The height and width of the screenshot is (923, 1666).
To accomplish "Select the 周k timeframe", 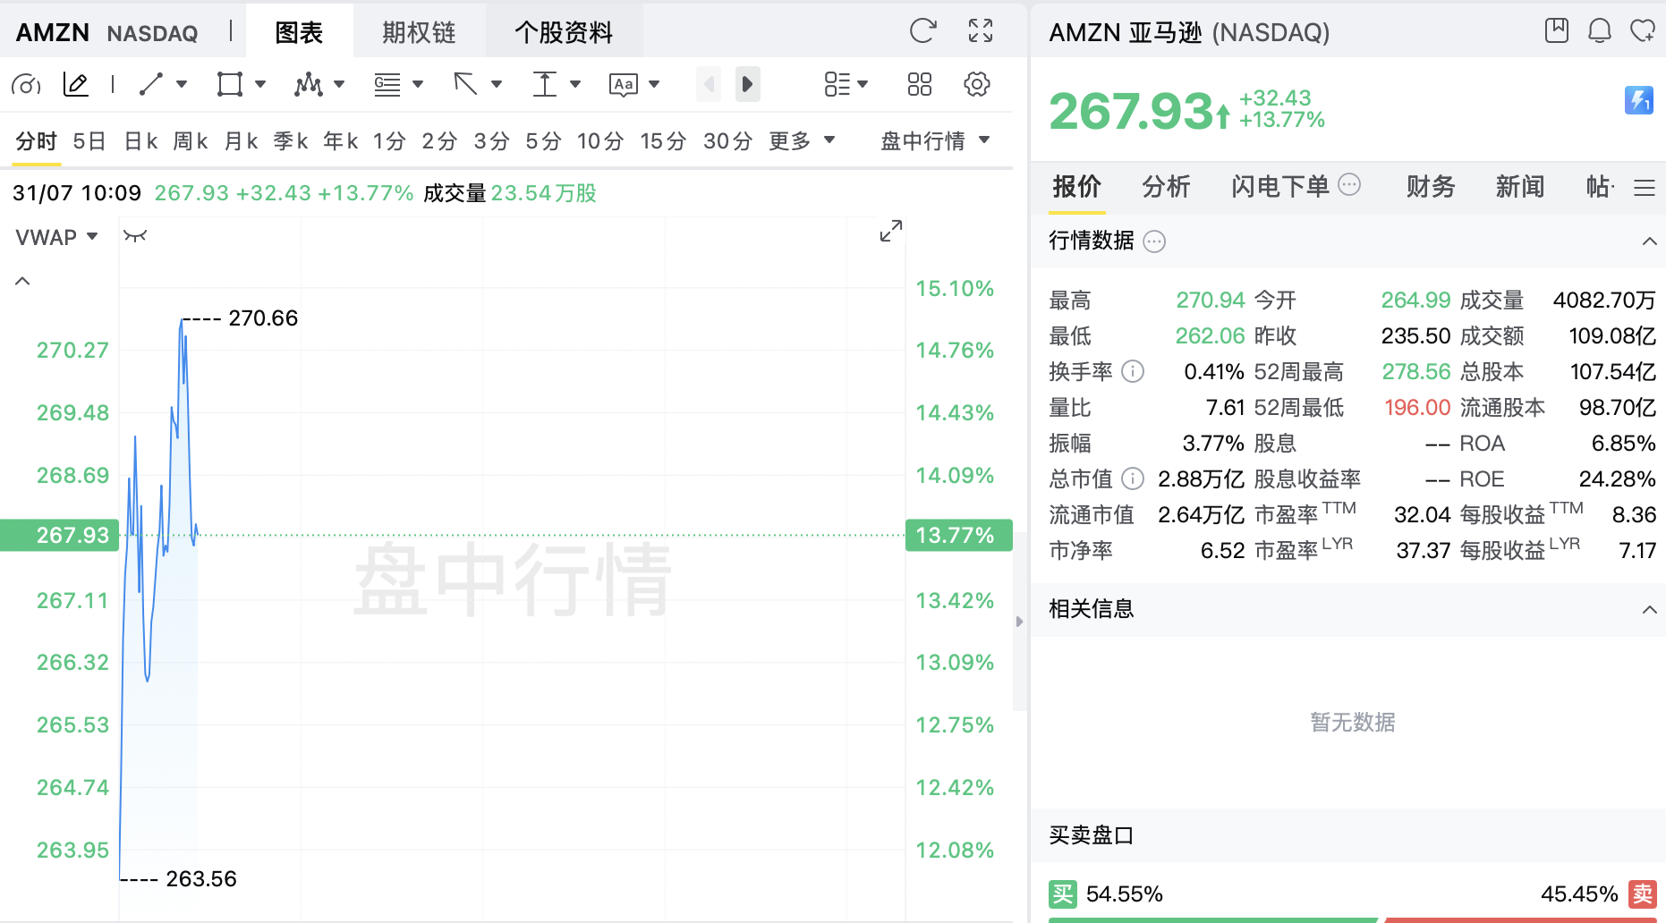I will pos(191,141).
